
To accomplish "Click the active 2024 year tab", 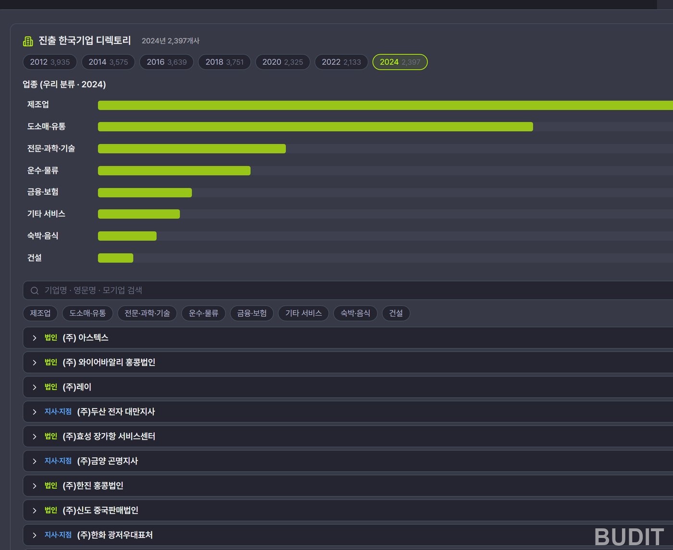I will 400,62.
